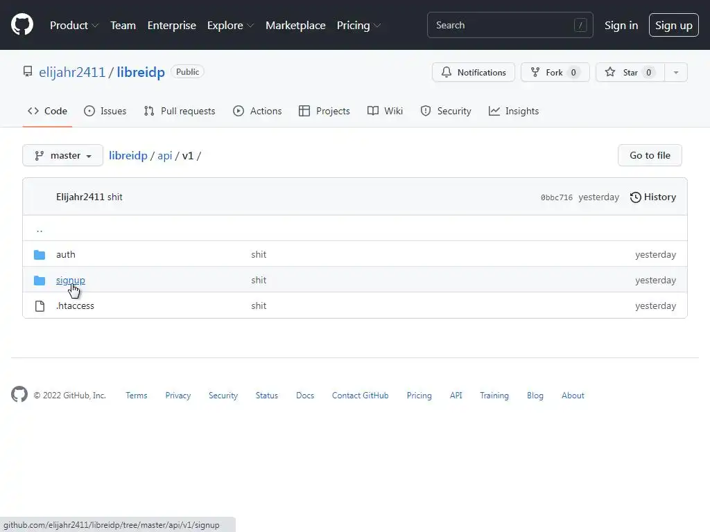Switch to the Wiki tab
This screenshot has width=710, height=532.
[385, 112]
